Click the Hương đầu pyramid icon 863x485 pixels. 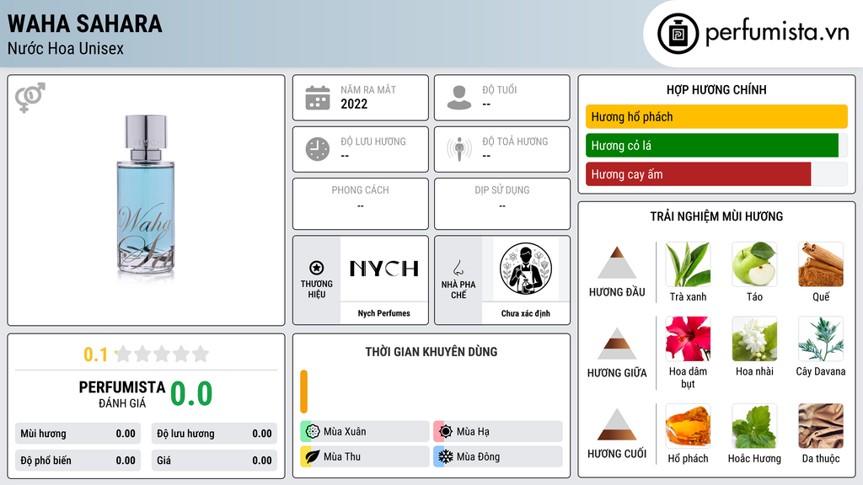click(x=617, y=263)
